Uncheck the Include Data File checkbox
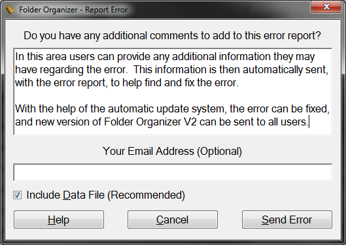Screen dimensions: 346x245 (17, 195)
